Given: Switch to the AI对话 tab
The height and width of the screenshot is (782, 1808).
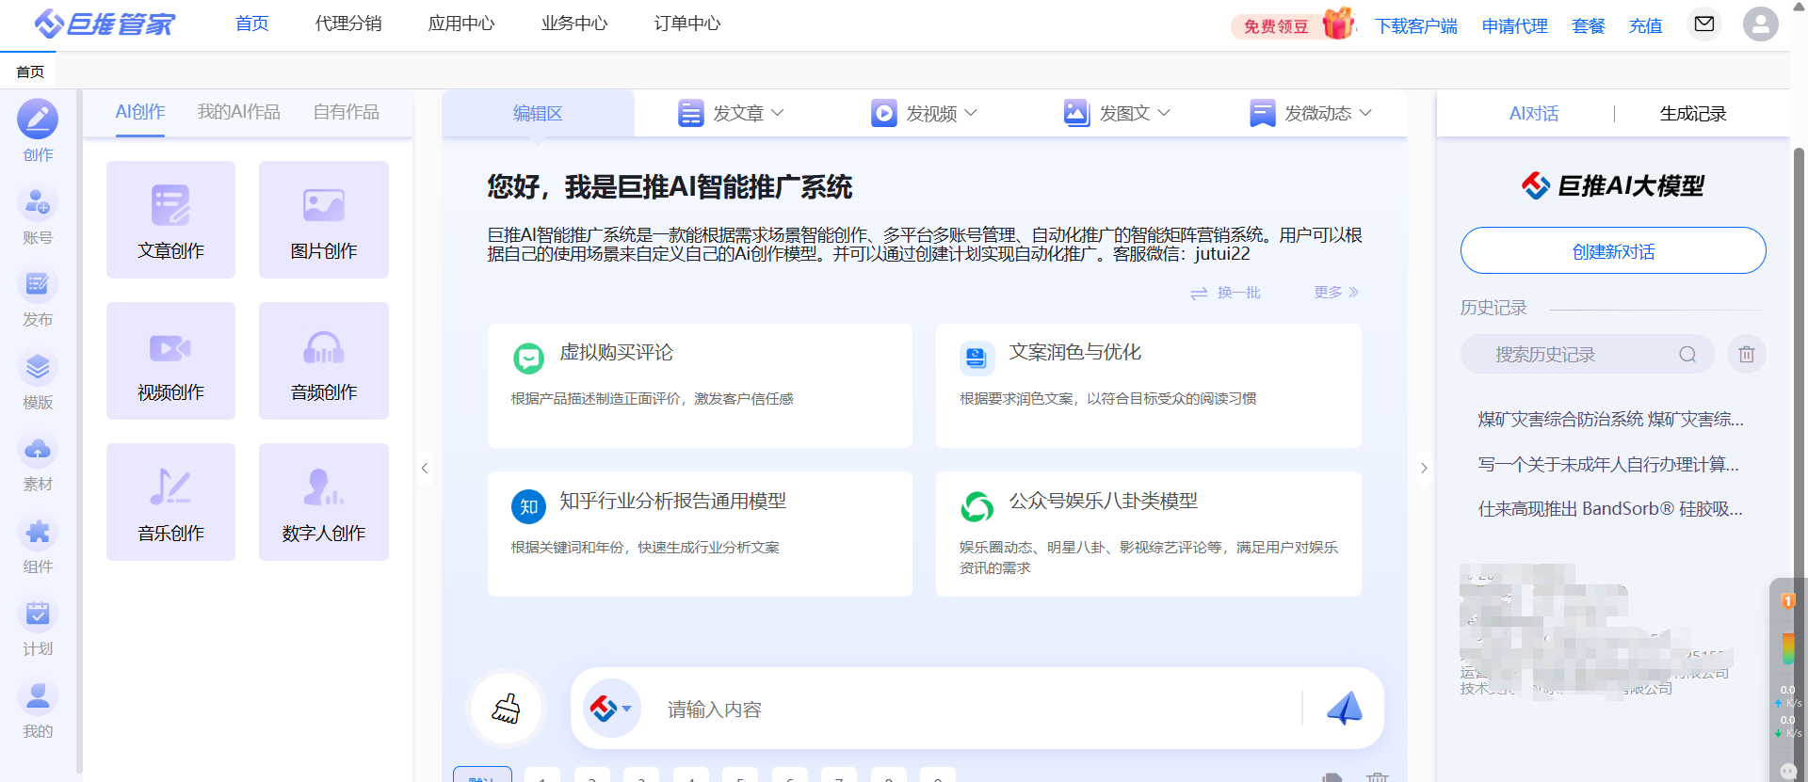Looking at the screenshot, I should [1534, 113].
